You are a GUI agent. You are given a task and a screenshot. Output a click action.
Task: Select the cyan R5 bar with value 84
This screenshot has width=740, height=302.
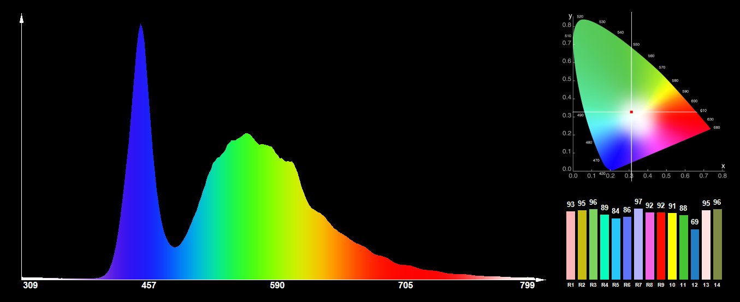(616, 248)
